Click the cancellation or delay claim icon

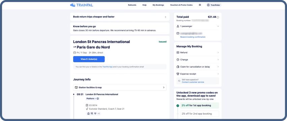(x=178, y=67)
